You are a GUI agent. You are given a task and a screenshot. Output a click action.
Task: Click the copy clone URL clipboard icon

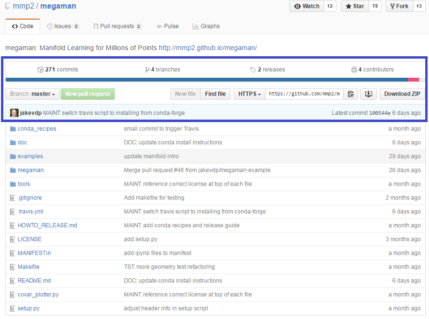351,94
